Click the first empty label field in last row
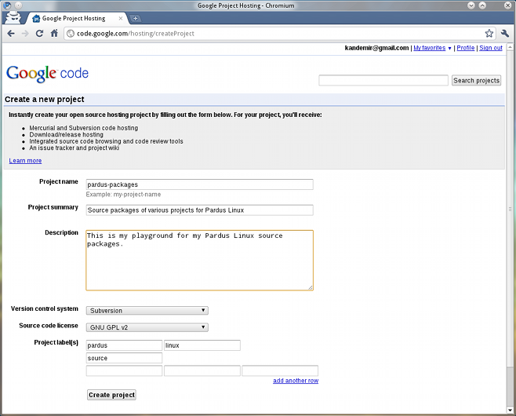Viewport: 516px width, 416px height. (x=124, y=370)
